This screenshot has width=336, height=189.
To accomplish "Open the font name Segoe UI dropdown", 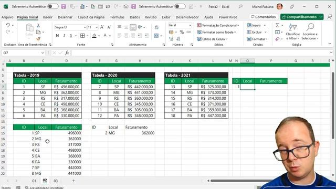I will coord(85,27).
